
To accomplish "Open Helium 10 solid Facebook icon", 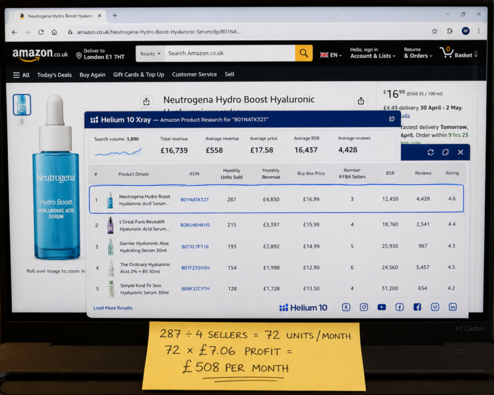I will click(x=417, y=307).
